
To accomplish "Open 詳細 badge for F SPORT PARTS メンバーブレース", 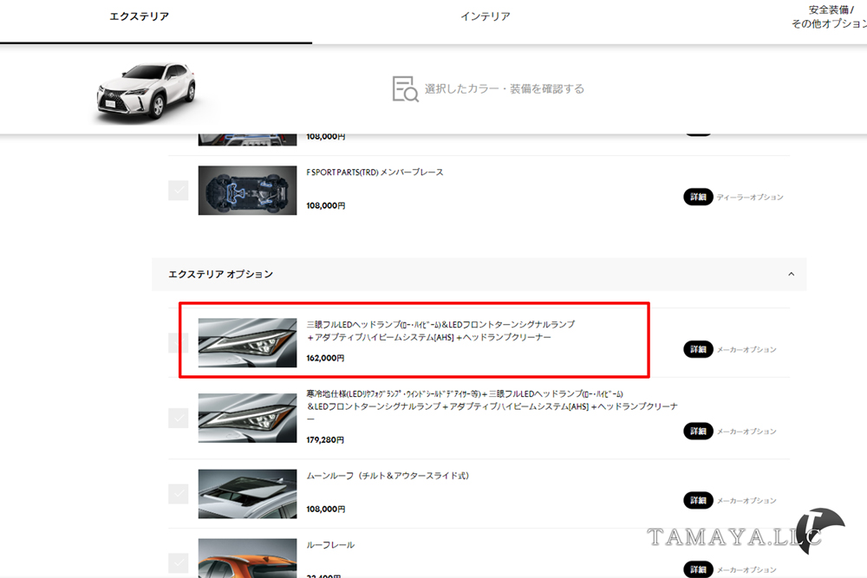I will [x=698, y=197].
